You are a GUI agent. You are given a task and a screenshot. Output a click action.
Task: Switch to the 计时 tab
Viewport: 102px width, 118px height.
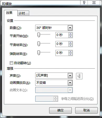pyautogui.click(x=23, y=13)
